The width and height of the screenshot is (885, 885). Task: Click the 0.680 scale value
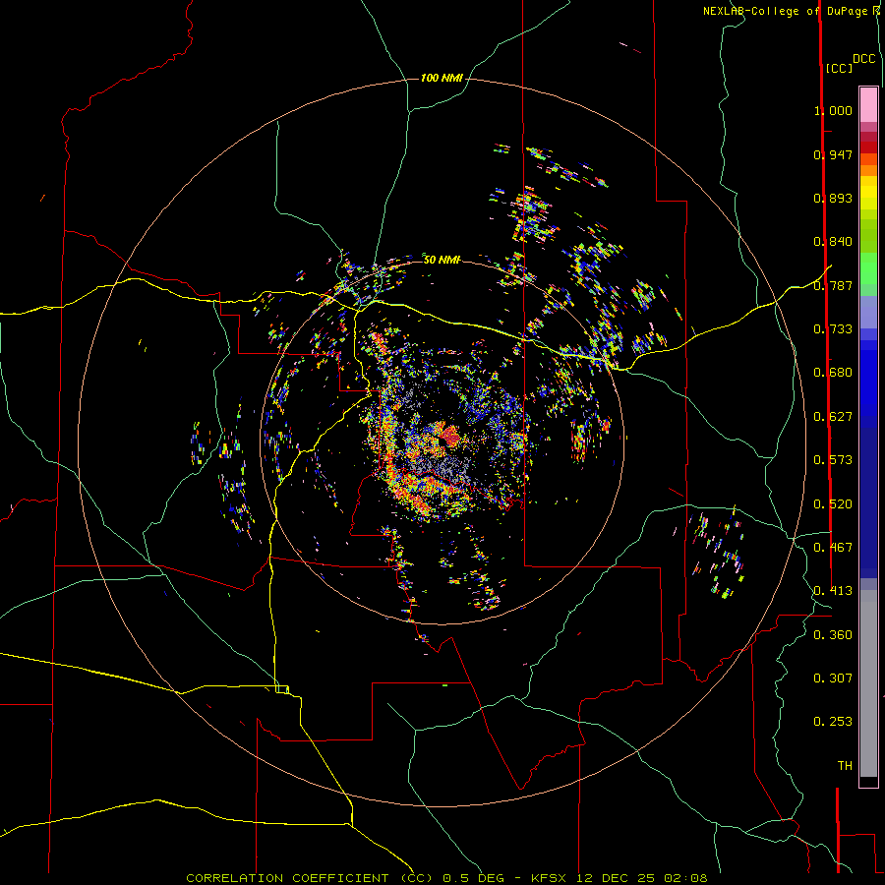(x=833, y=373)
